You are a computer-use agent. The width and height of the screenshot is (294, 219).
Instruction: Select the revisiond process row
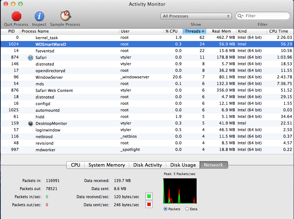(147, 143)
